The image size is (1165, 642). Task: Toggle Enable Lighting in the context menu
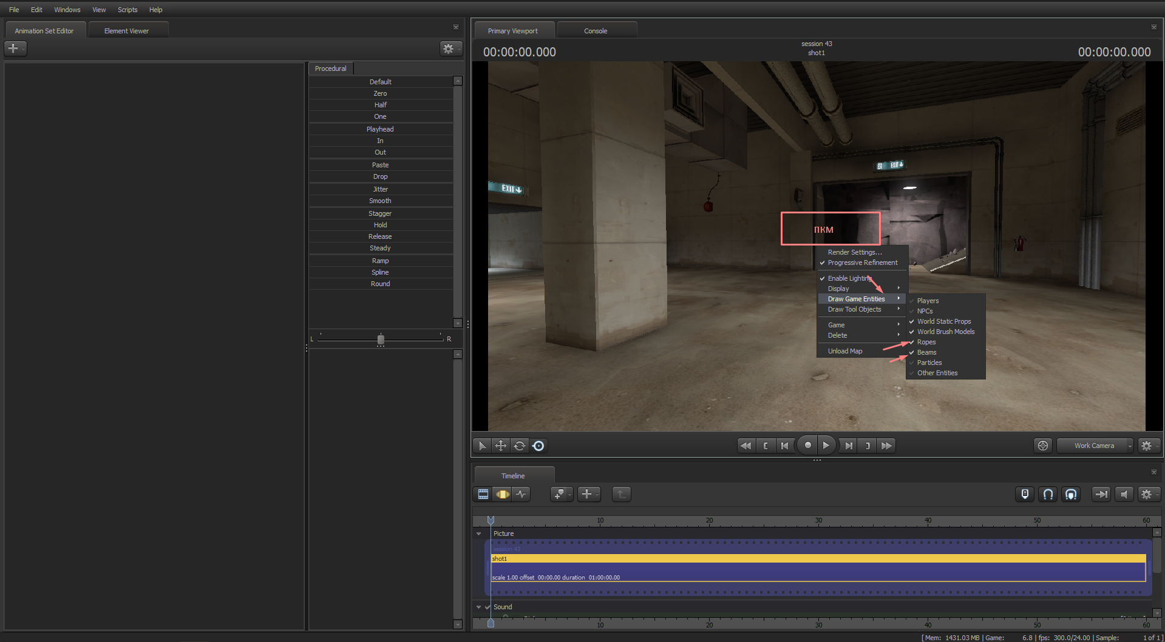[x=862, y=278]
